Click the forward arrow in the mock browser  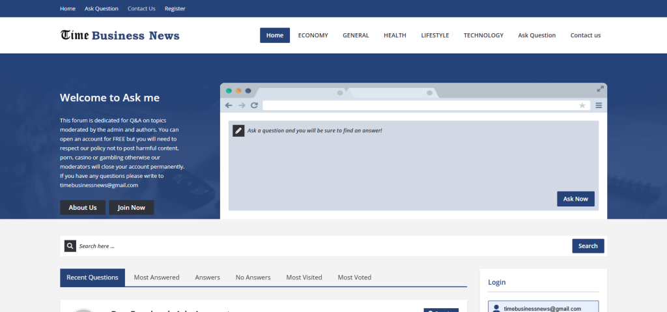point(242,106)
